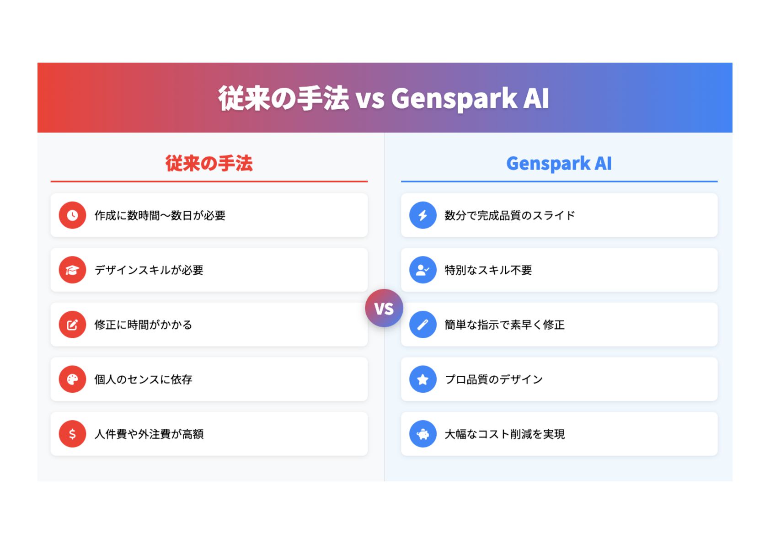Viewport: 770px width, 544px height.
Task: Click the red clock icon
Action: (x=72, y=215)
